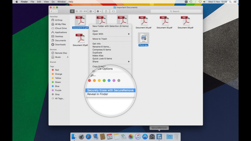Switch to list view mode
This screenshot has width=251, height=141.
[77, 11]
